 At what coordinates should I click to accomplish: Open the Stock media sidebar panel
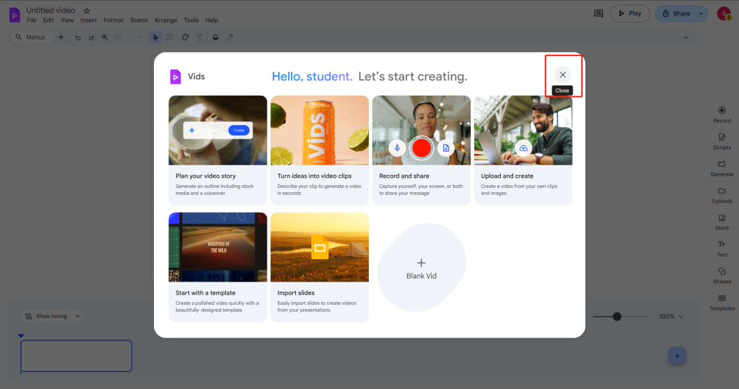tap(722, 222)
